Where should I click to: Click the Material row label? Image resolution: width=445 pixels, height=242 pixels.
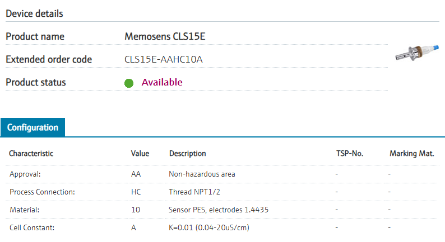tap(24, 210)
